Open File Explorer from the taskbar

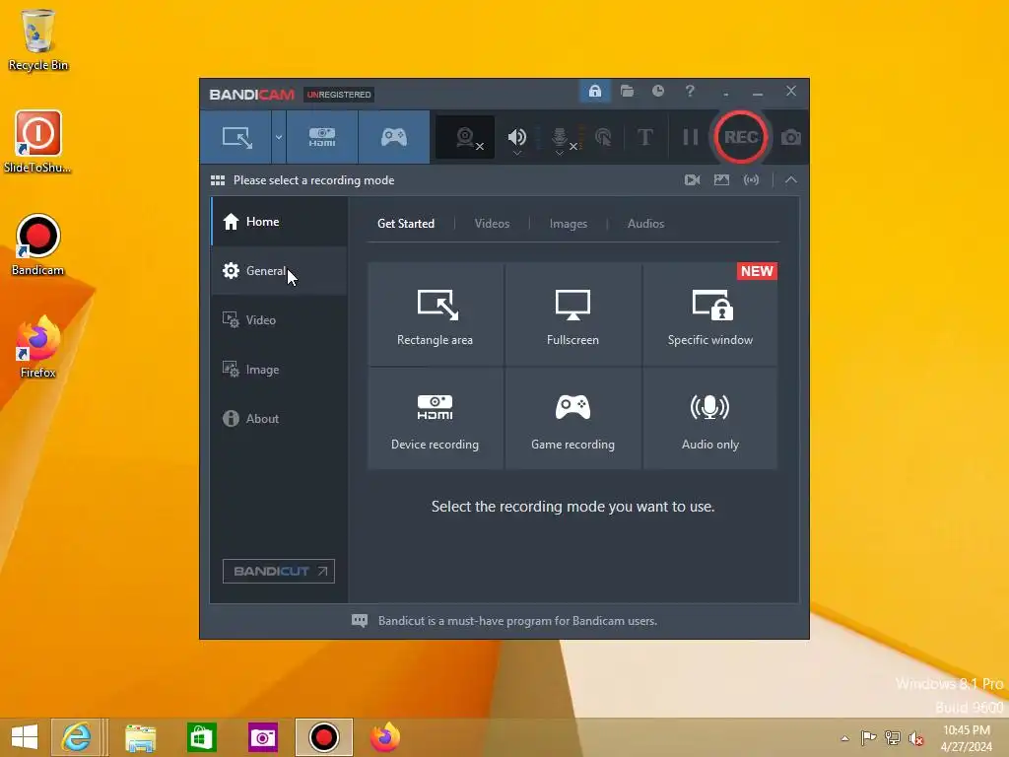[140, 737]
